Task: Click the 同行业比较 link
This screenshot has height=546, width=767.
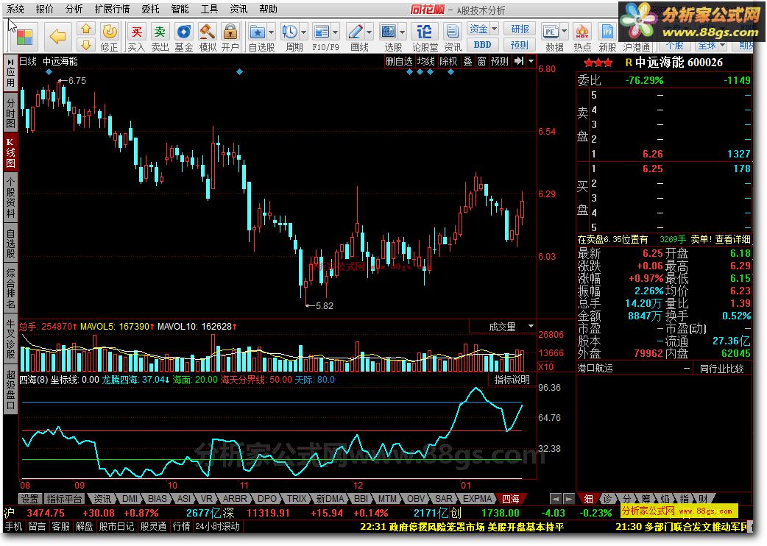Action: [x=721, y=369]
